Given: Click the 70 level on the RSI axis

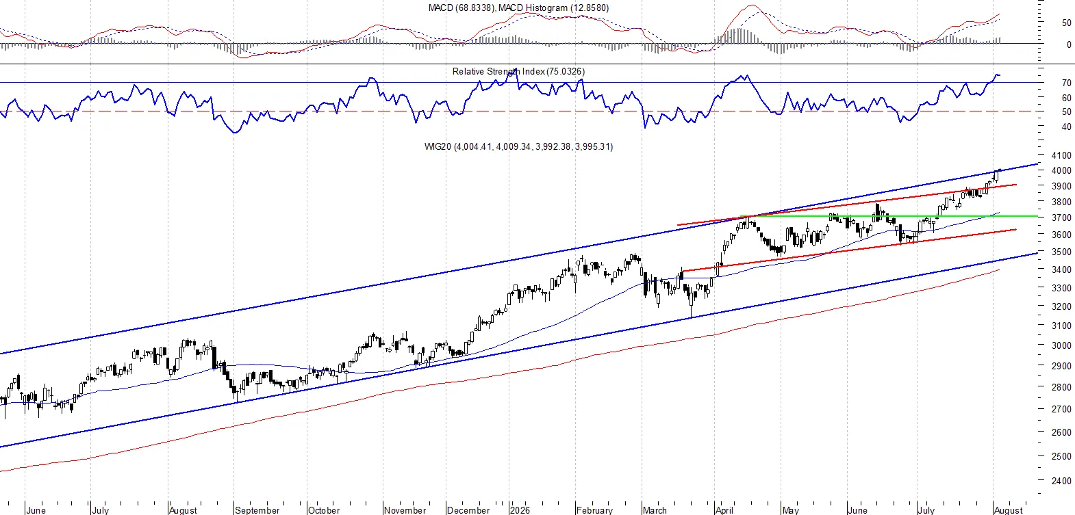Looking at the screenshot, I should click(x=1067, y=83).
